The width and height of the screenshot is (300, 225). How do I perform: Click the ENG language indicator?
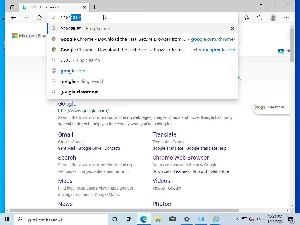[x=260, y=219]
